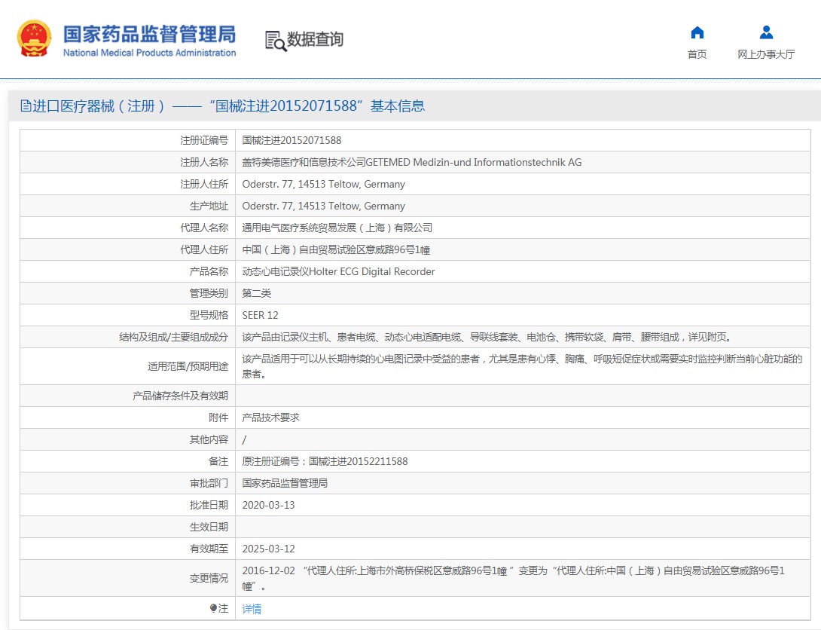
Task: Click the GETEMED registrant name cell
Action: 411,162
